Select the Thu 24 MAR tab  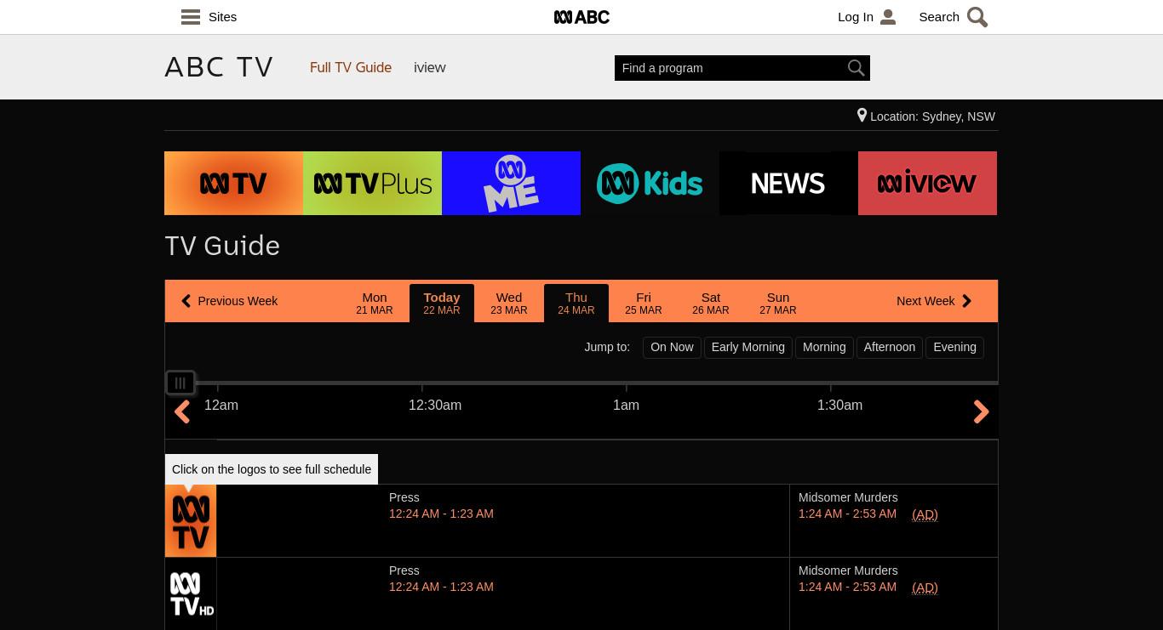click(x=576, y=303)
